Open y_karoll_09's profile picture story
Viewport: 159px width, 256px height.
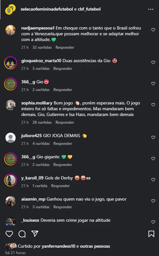coord(11,180)
